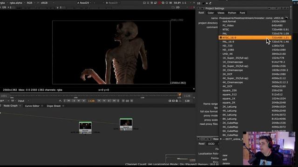Play forward in the timeline
298x167 pixels.
[x=99, y=101]
